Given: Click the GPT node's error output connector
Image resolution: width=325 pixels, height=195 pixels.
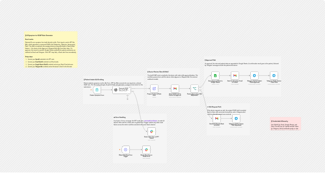Looking at the screenshot, I should point(131,91).
